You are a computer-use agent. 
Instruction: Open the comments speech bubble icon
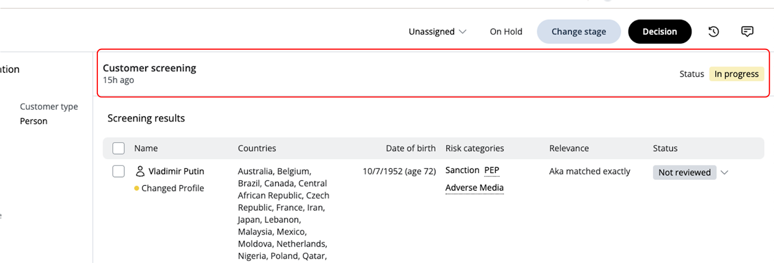tap(747, 32)
